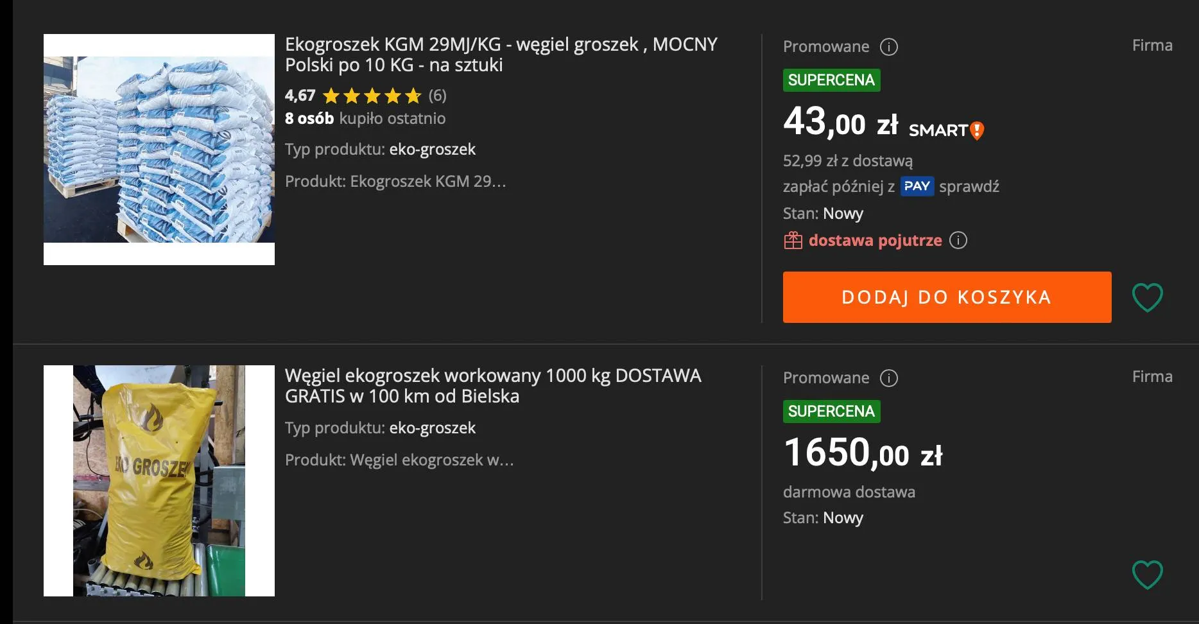The height and width of the screenshot is (624, 1199).
Task: Click info icon next to dostawa pojutrze
Action: click(958, 240)
